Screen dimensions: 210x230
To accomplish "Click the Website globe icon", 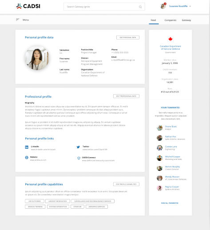I will [x=27, y=158].
